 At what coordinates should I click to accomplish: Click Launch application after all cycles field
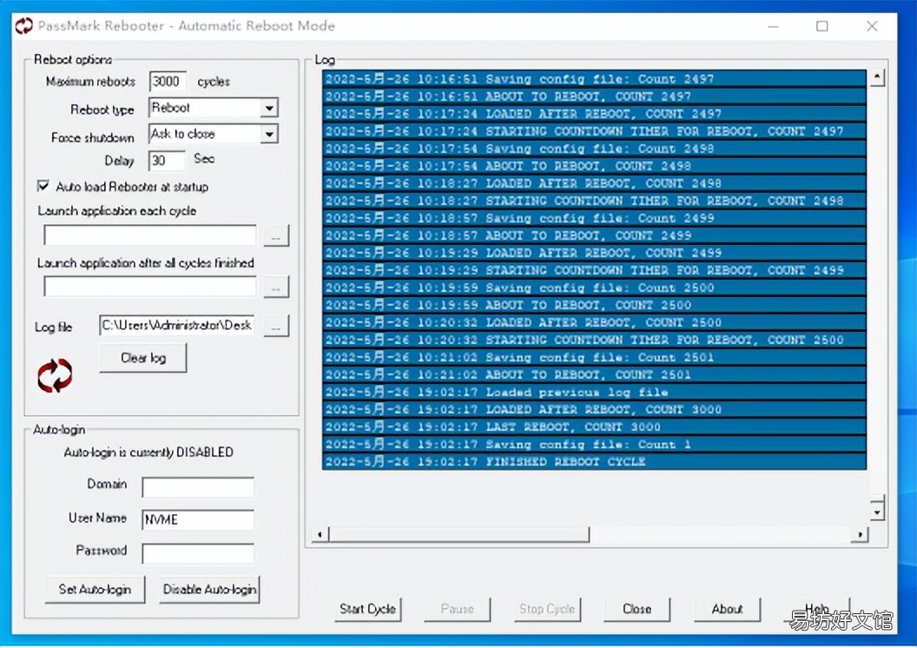(x=149, y=286)
